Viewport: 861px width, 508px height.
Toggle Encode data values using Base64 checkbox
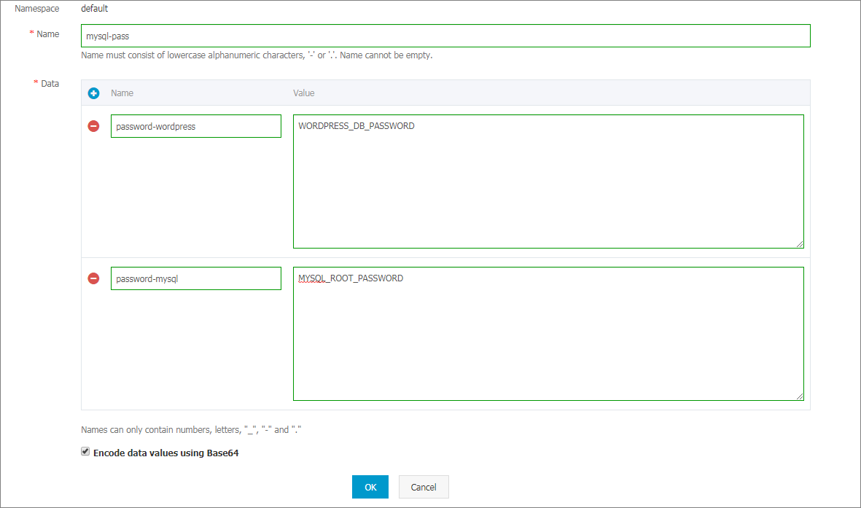85,451
